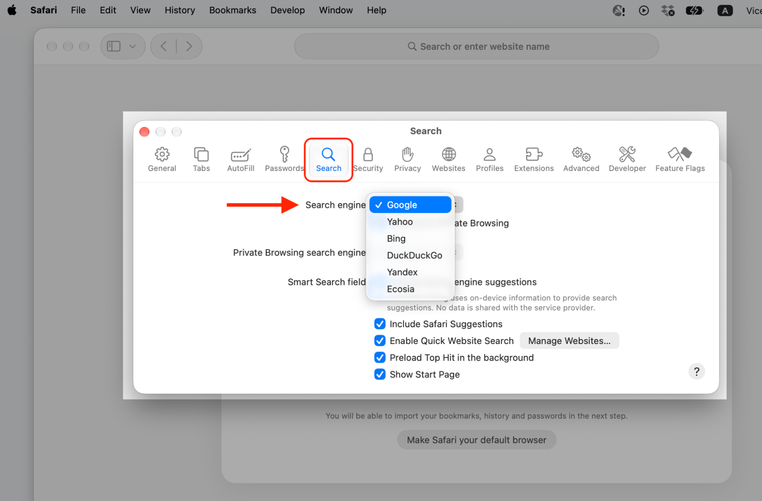Choose Ecosia in the search engine list
This screenshot has width=762, height=501.
coord(410,289)
